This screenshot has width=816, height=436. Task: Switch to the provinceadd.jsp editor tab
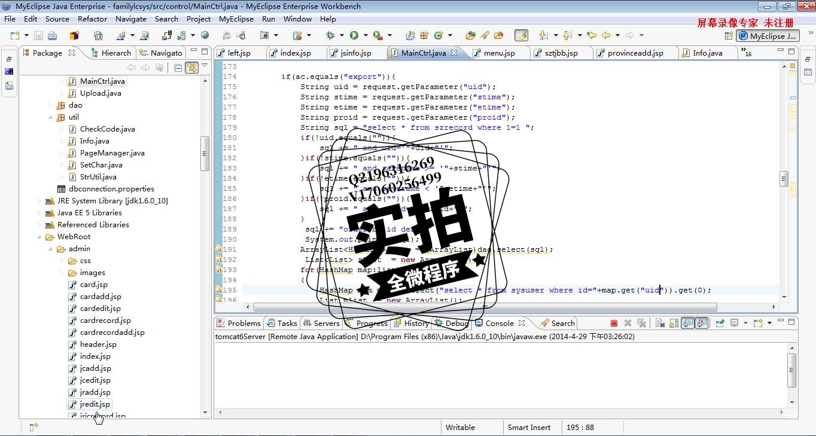[x=635, y=53]
